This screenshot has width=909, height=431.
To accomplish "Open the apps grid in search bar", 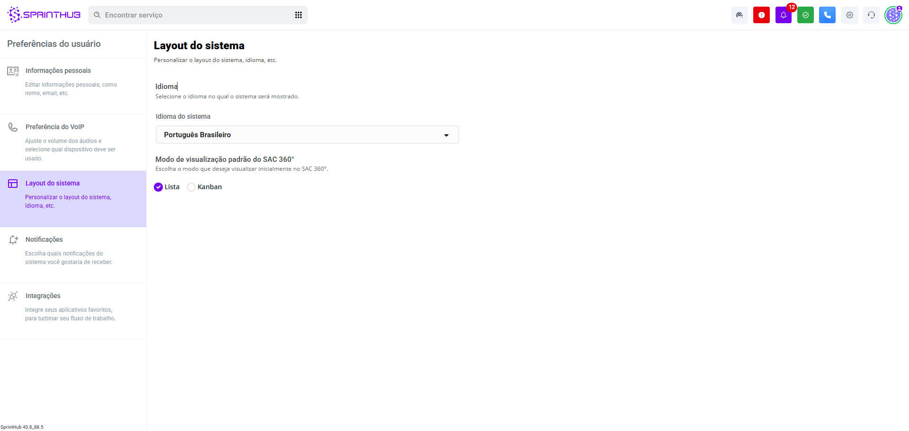I will pos(298,15).
